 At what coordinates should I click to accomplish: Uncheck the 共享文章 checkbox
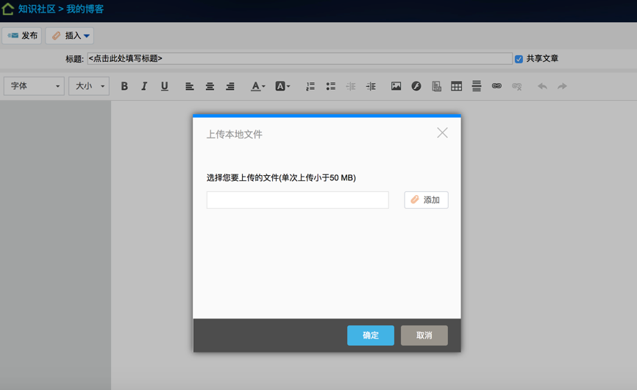pos(519,59)
